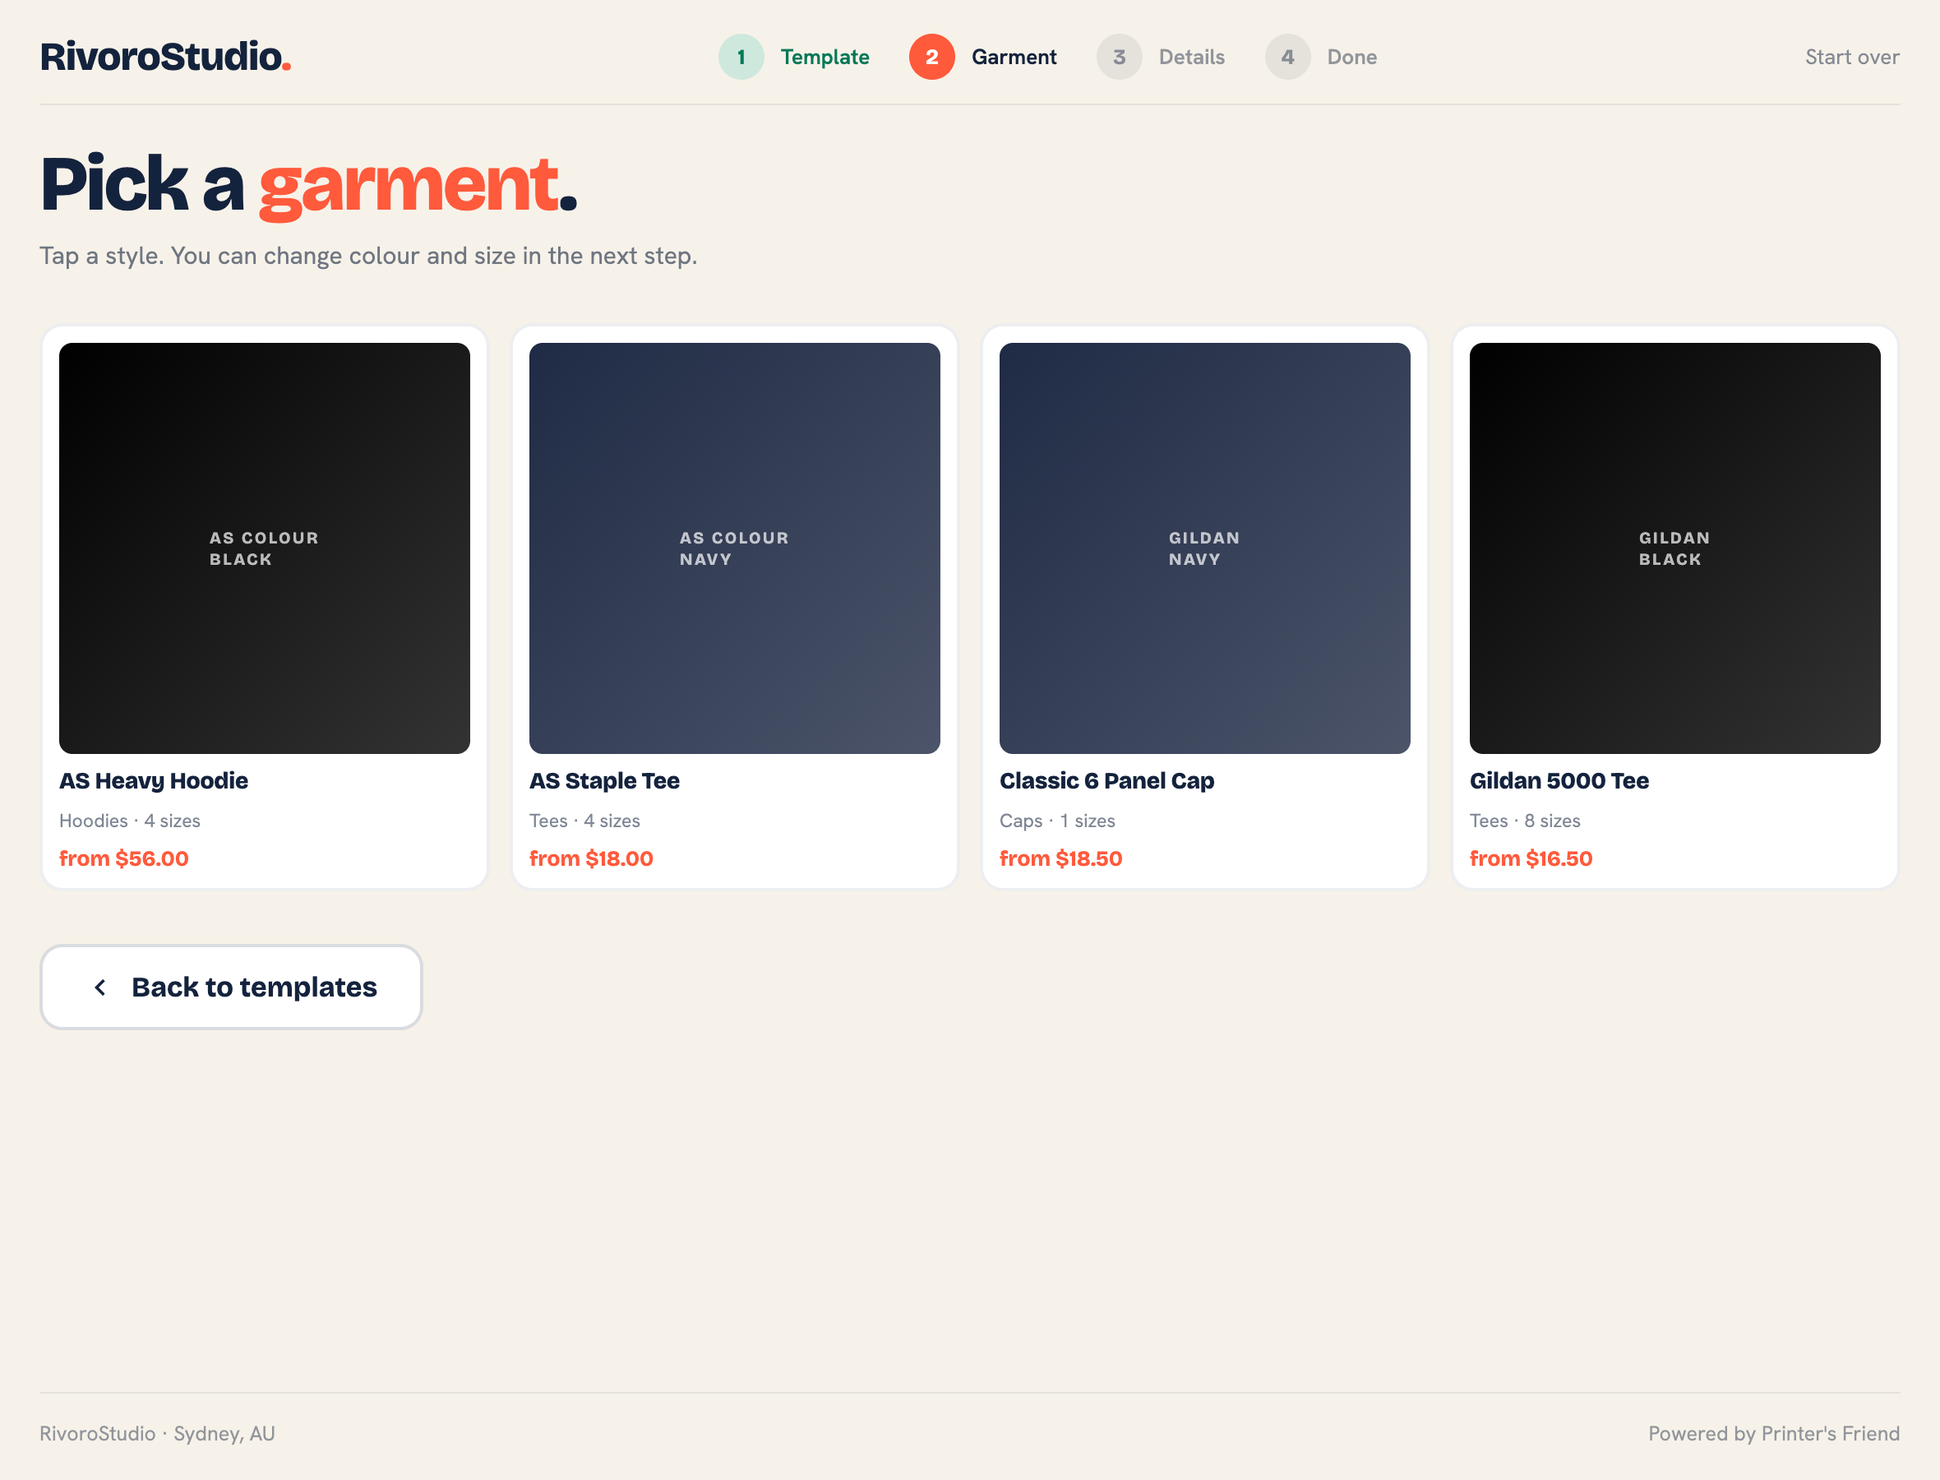Select step 2 Garment
This screenshot has height=1480, width=1940.
coord(983,58)
